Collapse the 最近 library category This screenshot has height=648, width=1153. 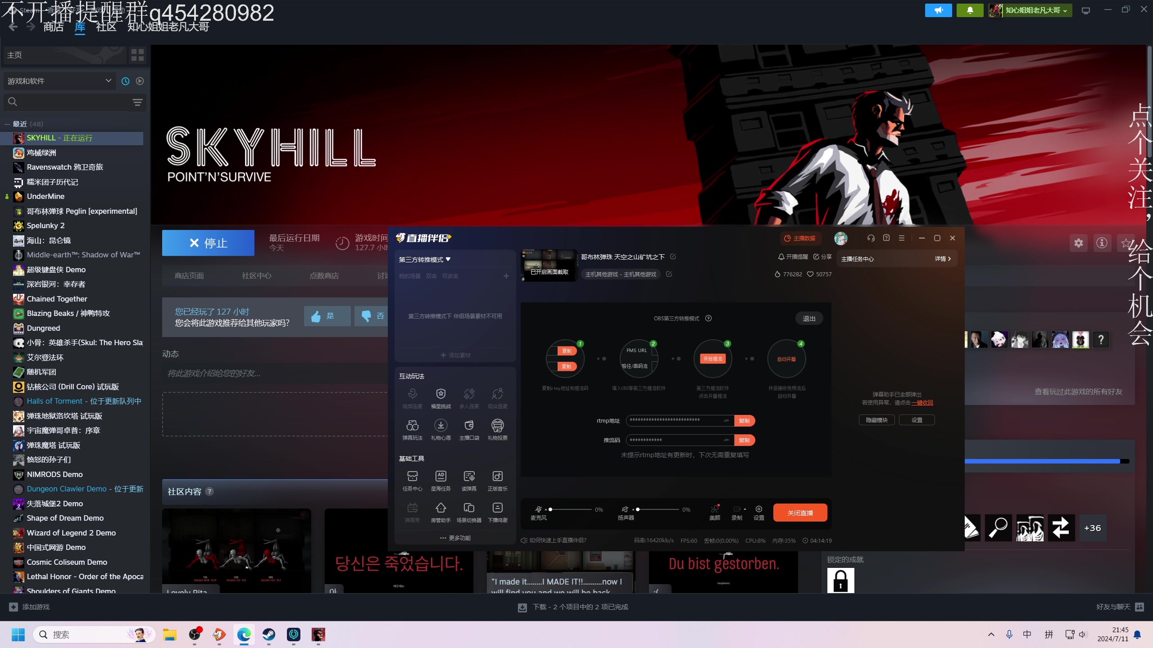pyautogui.click(x=7, y=124)
